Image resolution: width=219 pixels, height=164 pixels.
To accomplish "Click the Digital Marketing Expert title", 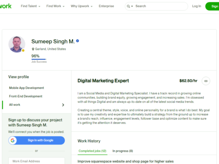I will click(x=103, y=81).
